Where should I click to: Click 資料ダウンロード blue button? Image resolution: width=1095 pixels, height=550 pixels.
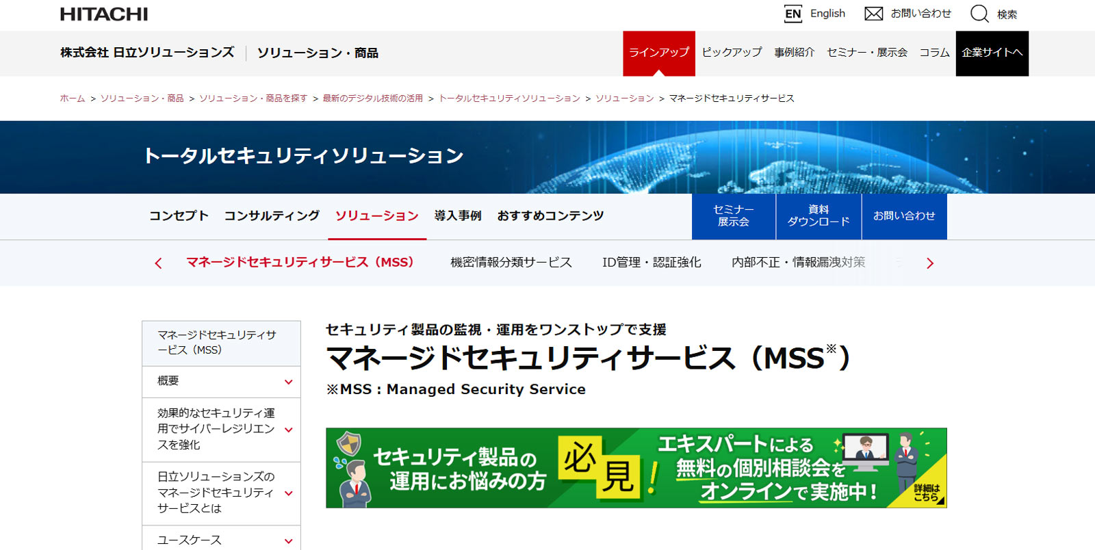click(819, 216)
